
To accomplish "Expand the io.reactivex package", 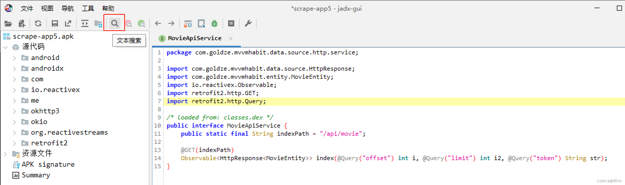I will (x=14, y=90).
